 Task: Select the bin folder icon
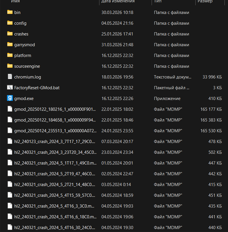point(10,12)
